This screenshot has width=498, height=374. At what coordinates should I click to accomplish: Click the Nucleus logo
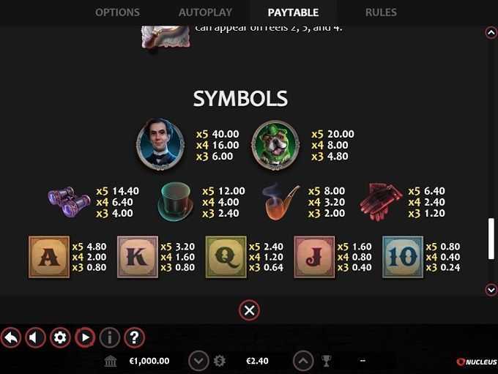tap(477, 362)
